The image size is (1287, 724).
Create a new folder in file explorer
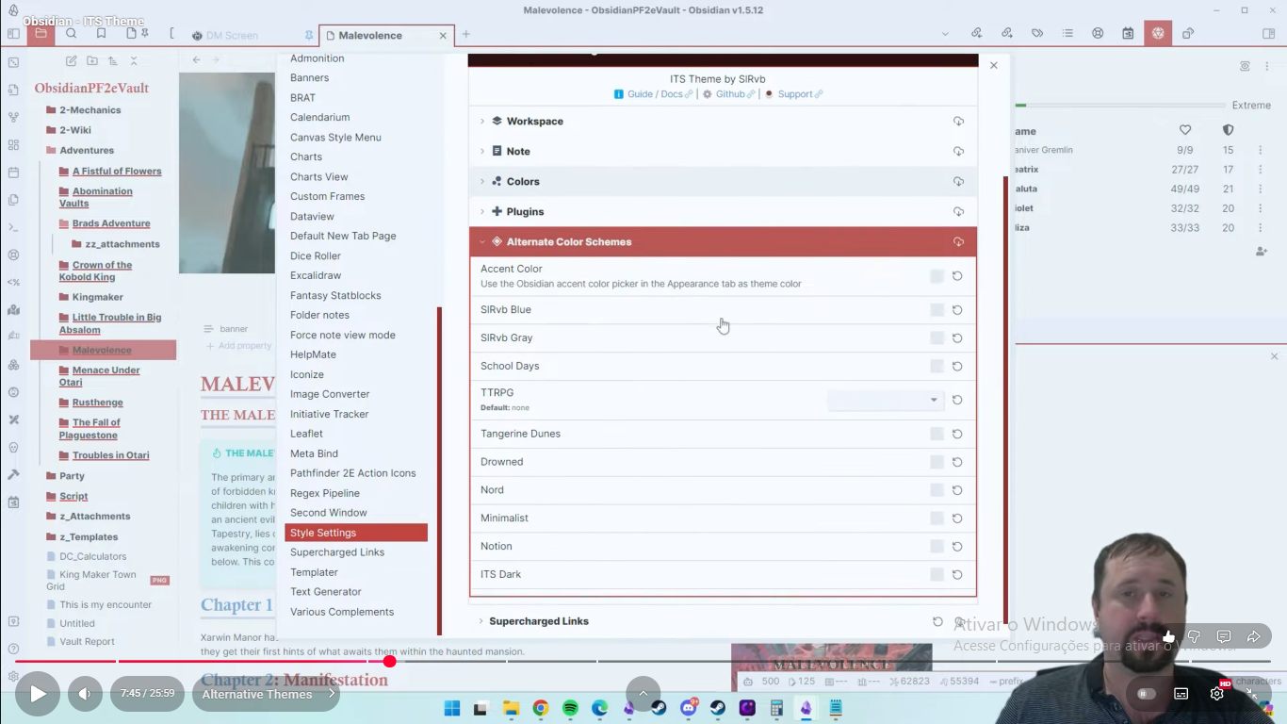[x=91, y=60]
